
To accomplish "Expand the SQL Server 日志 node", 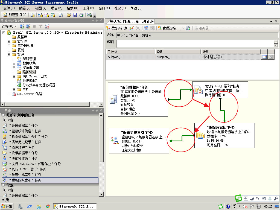I will 14,76.
